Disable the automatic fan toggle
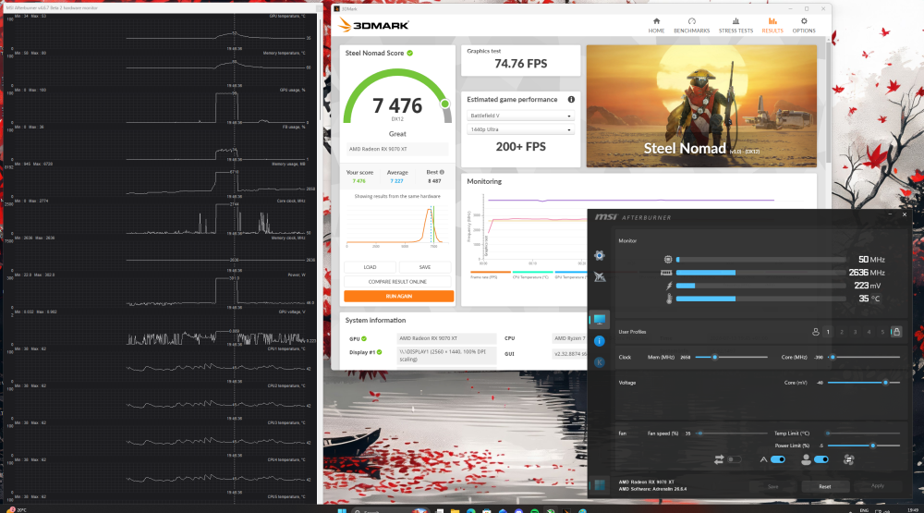Image resolution: width=924 pixels, height=513 pixels. pyautogui.click(x=778, y=459)
